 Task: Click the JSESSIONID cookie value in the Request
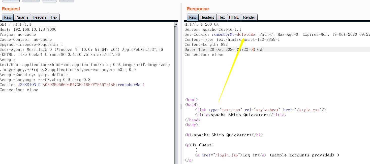tap(79, 85)
